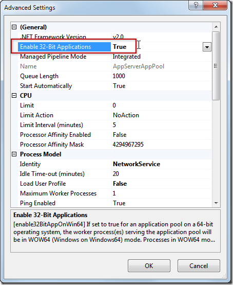The image size is (233, 285).
Task: Select Processor Affinity Enabled property
Action: (55, 135)
